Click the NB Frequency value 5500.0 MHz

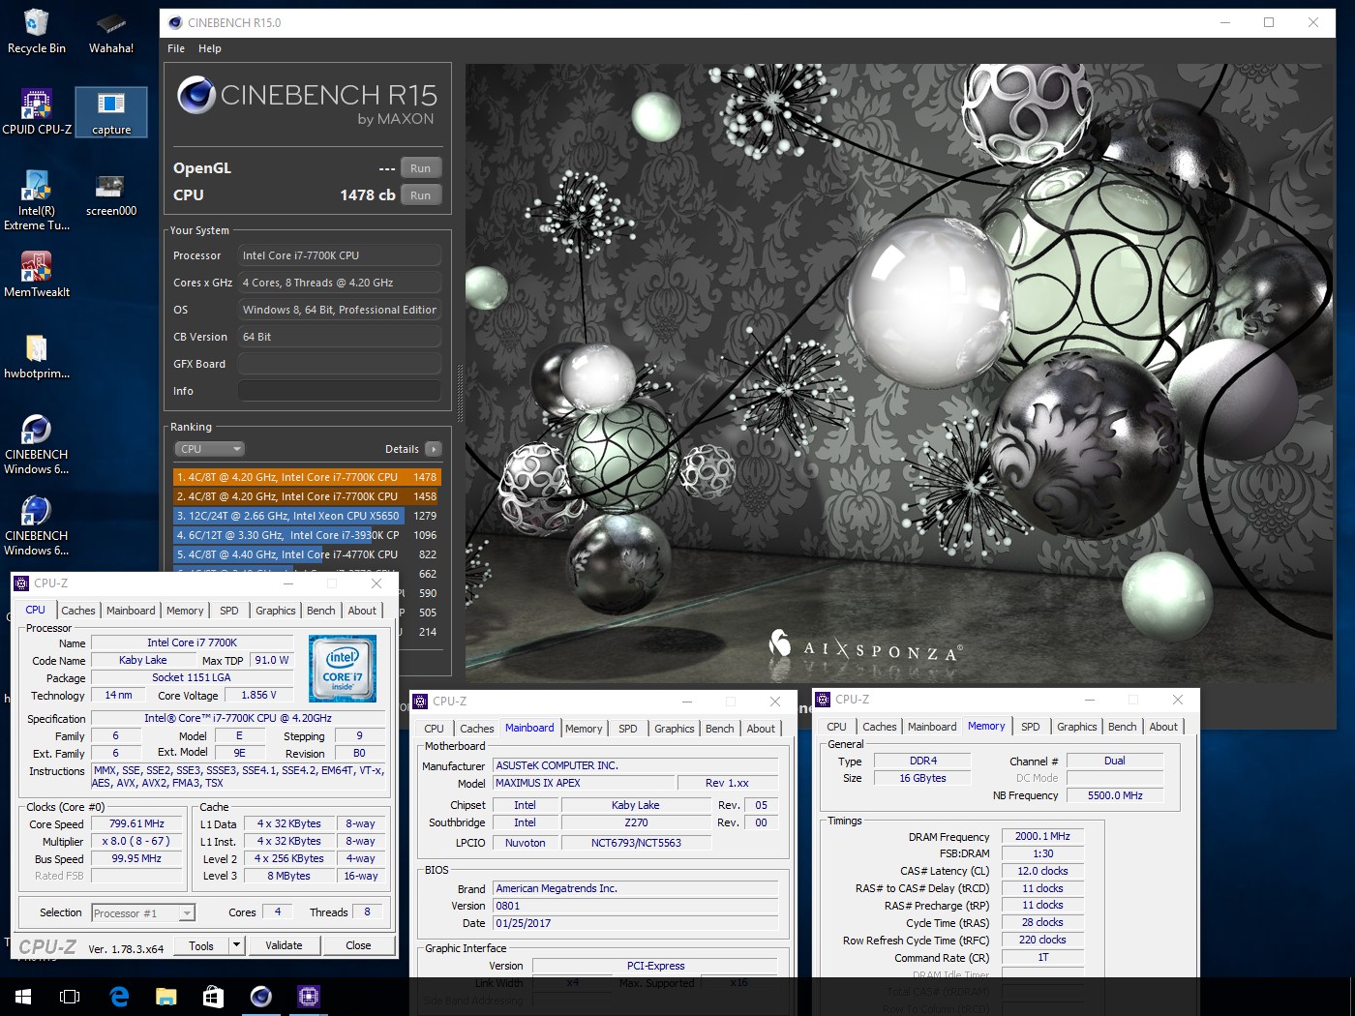[1115, 795]
